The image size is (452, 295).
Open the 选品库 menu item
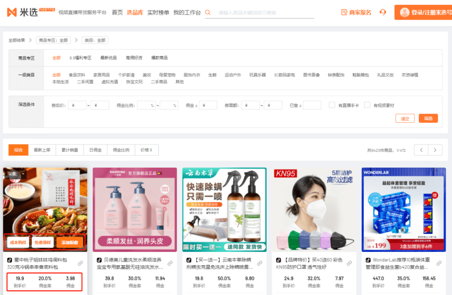click(135, 13)
